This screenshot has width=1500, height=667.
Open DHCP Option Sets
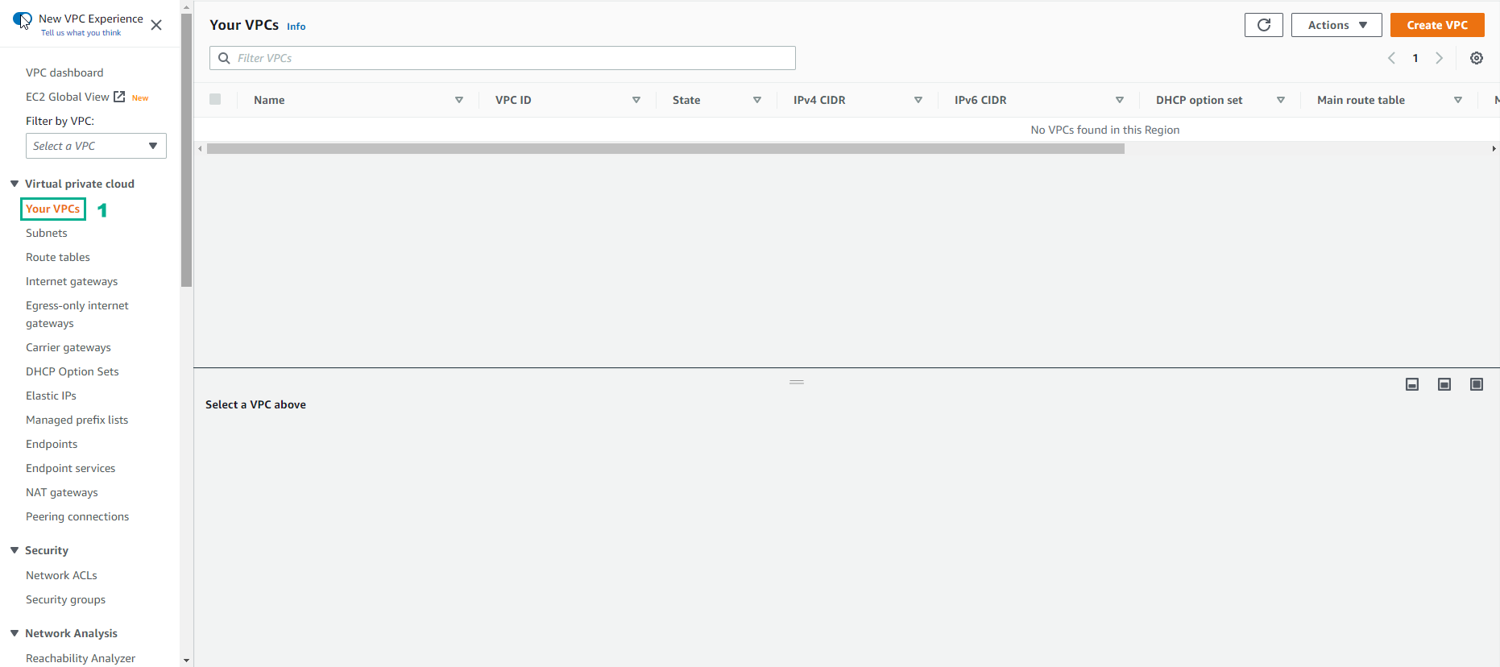pos(73,371)
